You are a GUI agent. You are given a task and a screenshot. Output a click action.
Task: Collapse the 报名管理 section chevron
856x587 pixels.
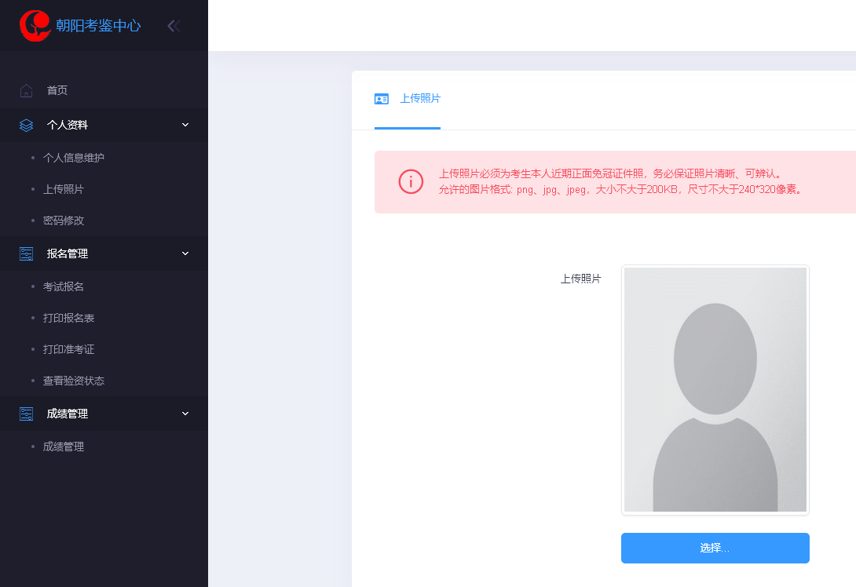185,253
